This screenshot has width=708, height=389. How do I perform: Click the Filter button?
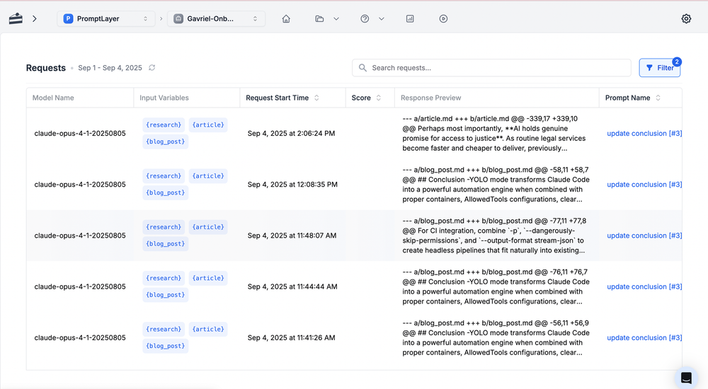659,68
